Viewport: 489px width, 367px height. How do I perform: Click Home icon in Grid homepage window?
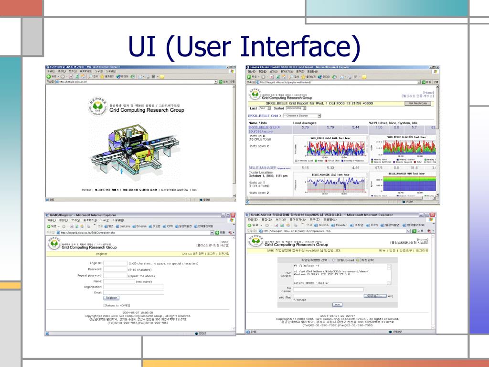[x=83, y=76]
